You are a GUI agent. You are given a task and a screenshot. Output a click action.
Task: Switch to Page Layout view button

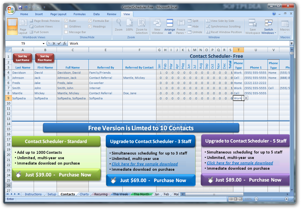[x=23, y=26]
